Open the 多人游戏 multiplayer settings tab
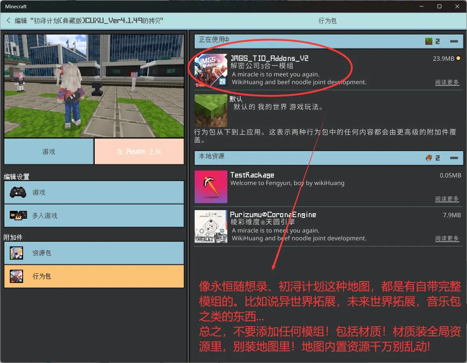Viewport: 467px width, 363px height. coord(94,216)
